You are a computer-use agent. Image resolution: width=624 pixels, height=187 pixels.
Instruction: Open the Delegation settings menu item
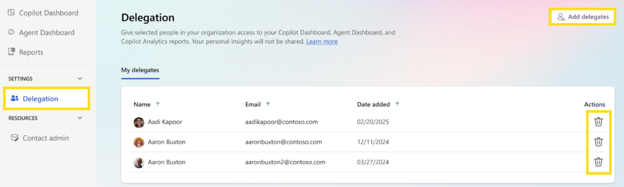[47, 98]
